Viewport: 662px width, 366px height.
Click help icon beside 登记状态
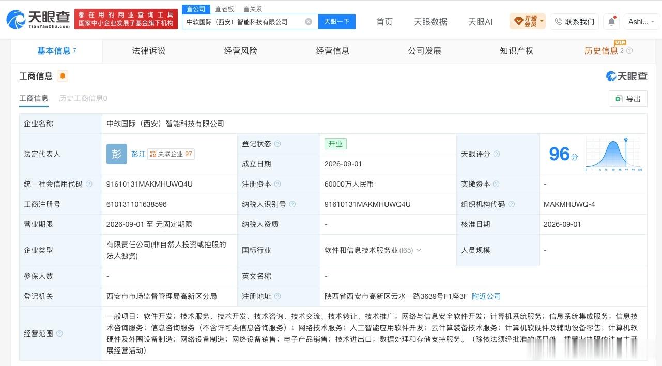[278, 144]
